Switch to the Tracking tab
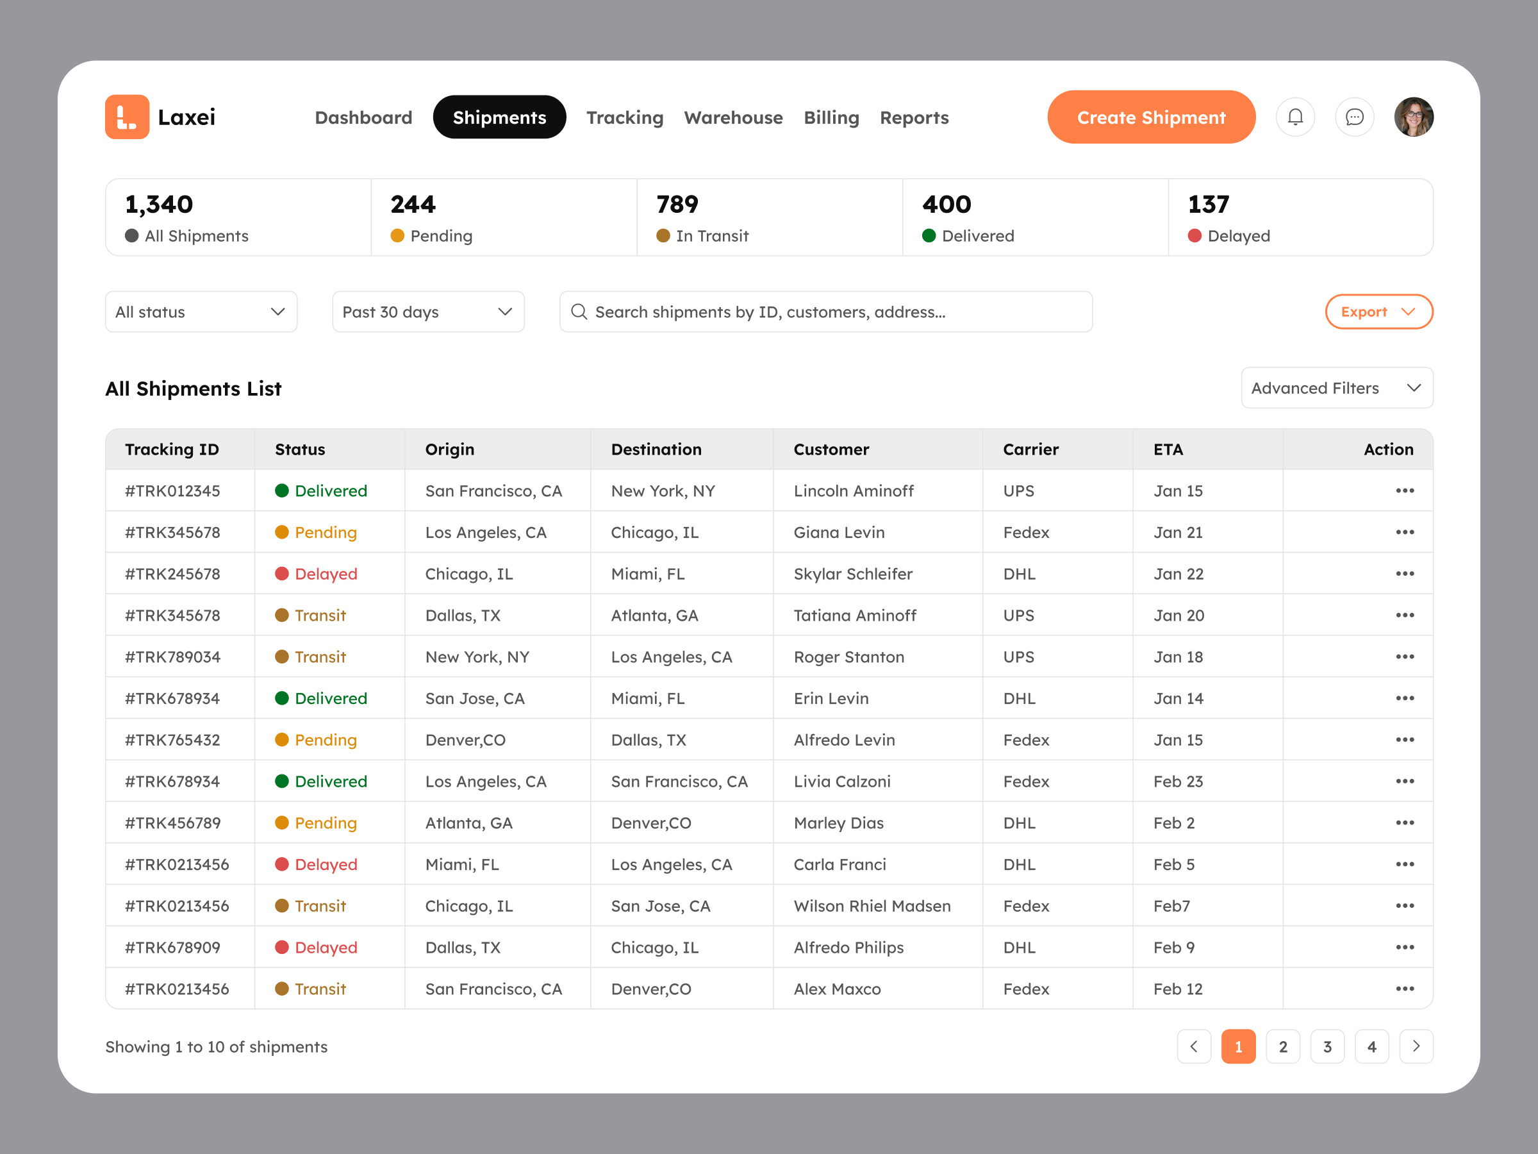Image resolution: width=1538 pixels, height=1154 pixels. pos(625,117)
